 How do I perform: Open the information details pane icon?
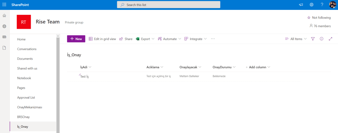[x=321, y=39]
